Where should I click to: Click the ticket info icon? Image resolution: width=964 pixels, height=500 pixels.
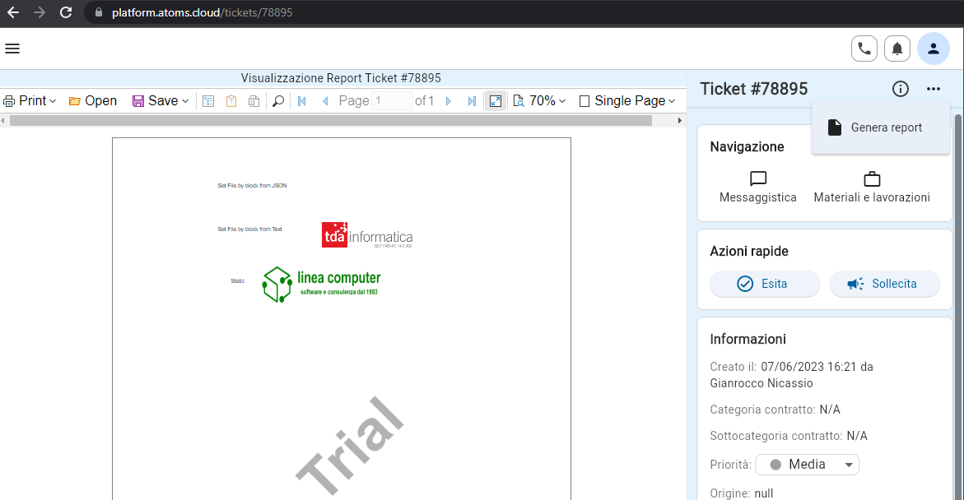click(900, 89)
